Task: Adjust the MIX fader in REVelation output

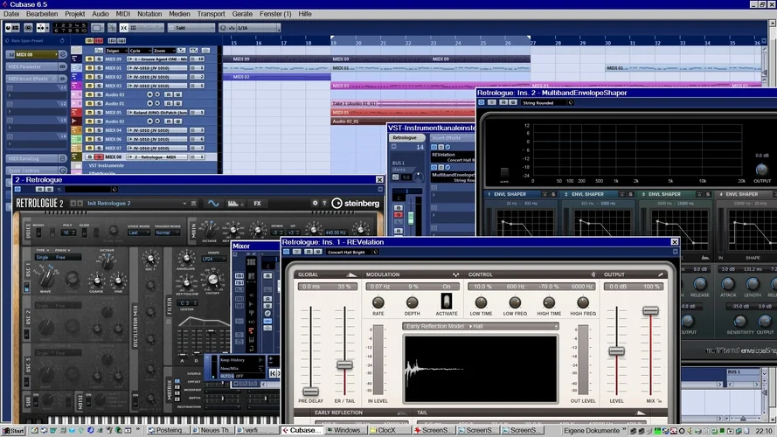Action: (650, 310)
